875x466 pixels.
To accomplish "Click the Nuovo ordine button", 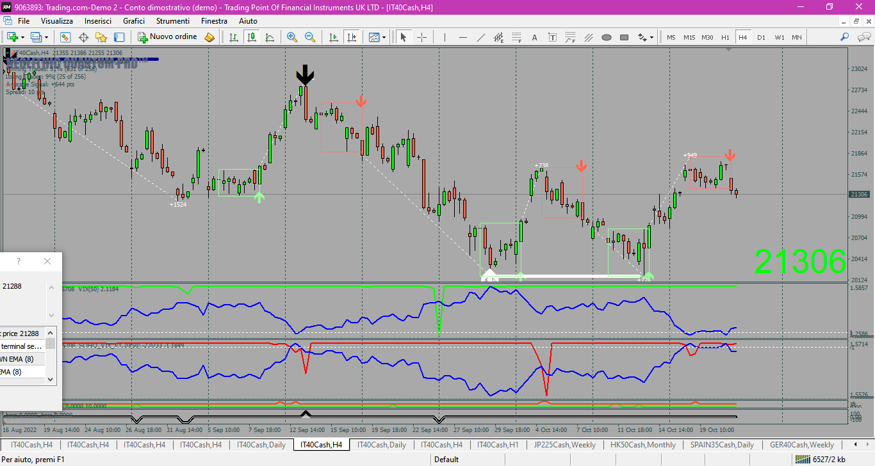I will click(168, 37).
